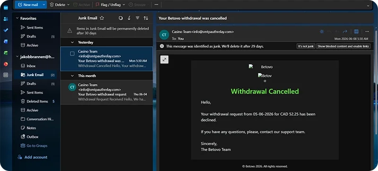Click the Go to Groups link
Screen dimensions: 378x171
[34, 145]
